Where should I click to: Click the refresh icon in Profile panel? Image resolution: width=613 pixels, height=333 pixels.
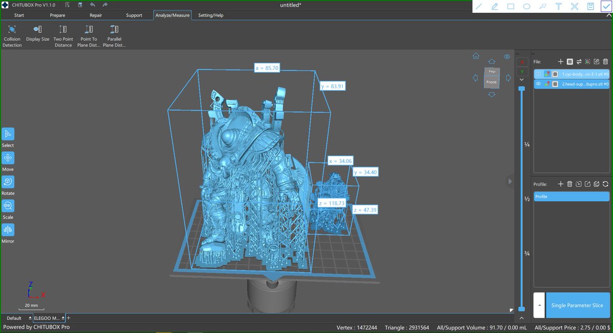[x=605, y=184]
